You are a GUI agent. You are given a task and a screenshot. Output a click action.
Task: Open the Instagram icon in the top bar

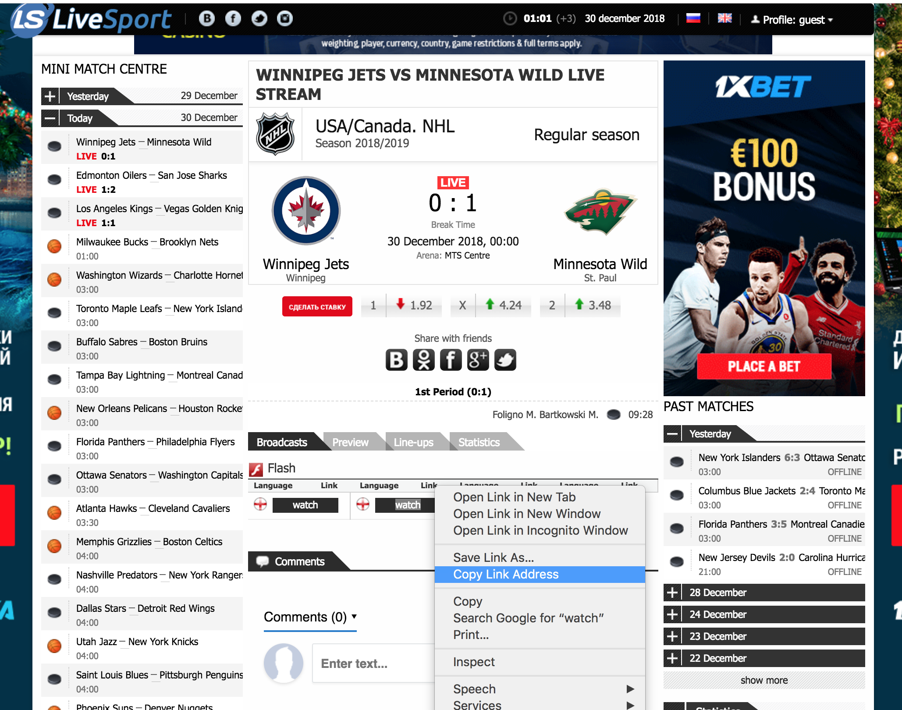click(x=285, y=18)
